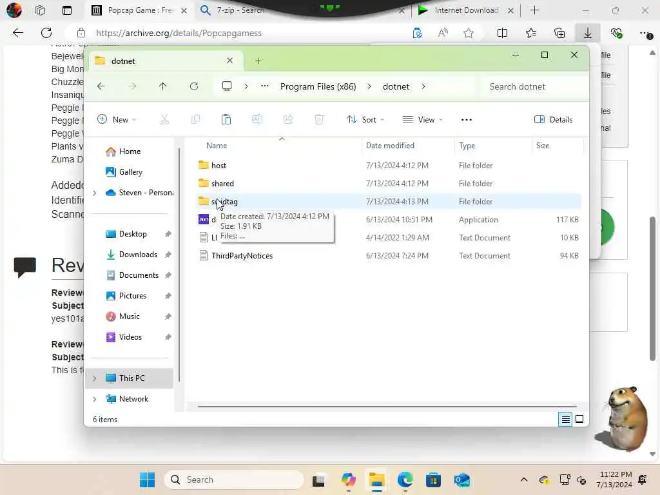Sort by the Size column header
Viewport: 660px width, 495px height.
[543, 146]
